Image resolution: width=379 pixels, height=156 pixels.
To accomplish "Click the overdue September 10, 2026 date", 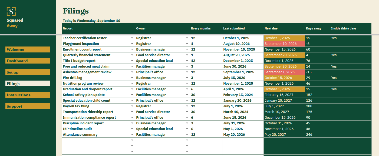I will click(284, 44).
